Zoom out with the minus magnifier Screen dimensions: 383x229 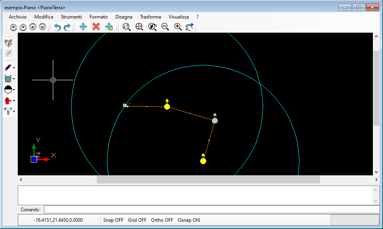pos(165,27)
